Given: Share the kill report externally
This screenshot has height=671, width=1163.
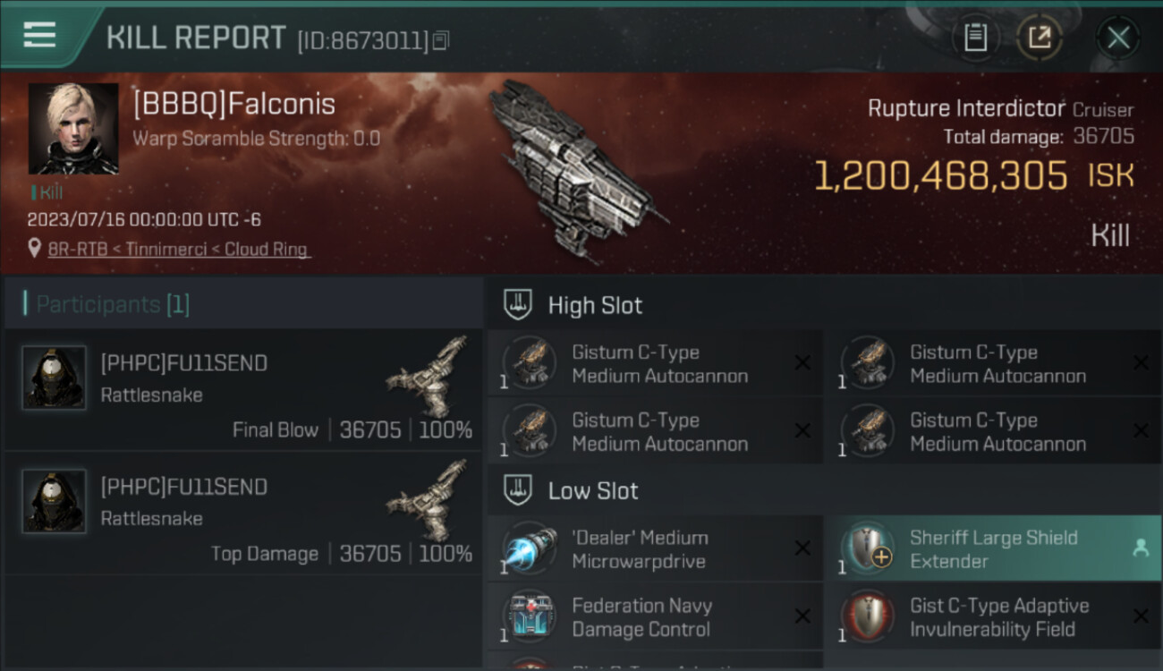Looking at the screenshot, I should pyautogui.click(x=1040, y=38).
